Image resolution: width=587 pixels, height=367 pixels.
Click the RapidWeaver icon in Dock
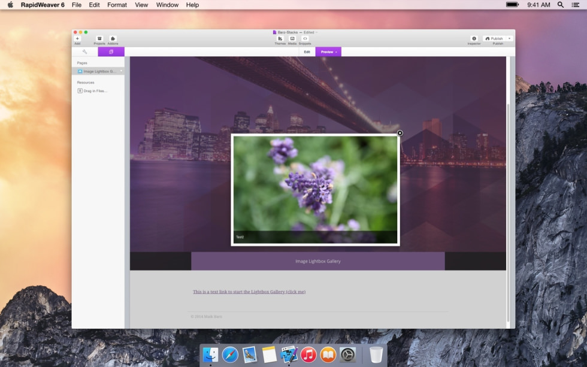[x=289, y=354]
